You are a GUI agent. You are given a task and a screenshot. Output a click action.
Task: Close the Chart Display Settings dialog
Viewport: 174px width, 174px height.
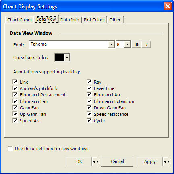click(168, 6)
